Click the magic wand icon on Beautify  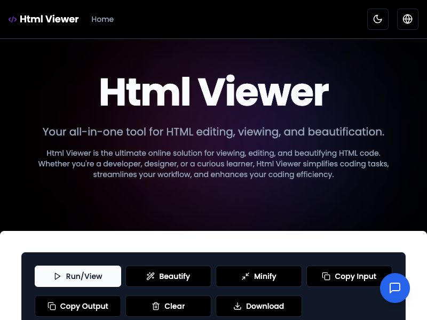pos(151,276)
